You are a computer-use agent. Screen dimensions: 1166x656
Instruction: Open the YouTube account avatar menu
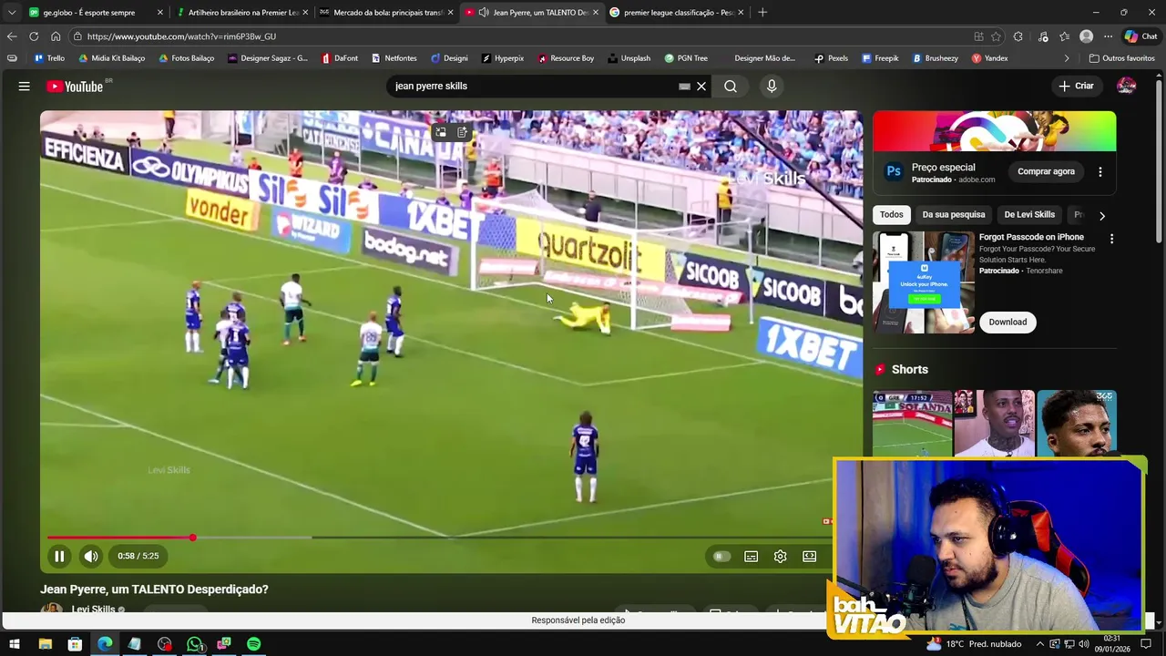tap(1126, 86)
